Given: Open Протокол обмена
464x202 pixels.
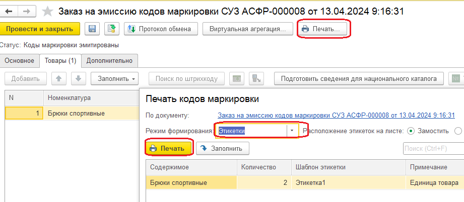Looking at the screenshot, I should (161, 29).
